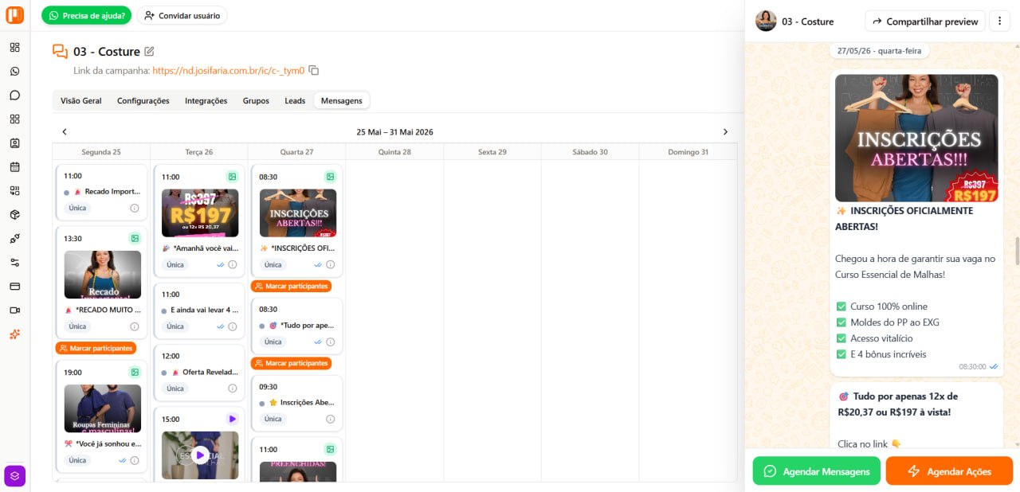The image size is (1020, 492).
Task: Open the contacts icon in the sidebar
Action: pyautogui.click(x=14, y=143)
